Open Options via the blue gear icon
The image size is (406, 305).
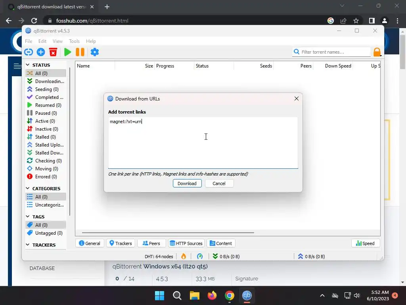click(x=95, y=52)
